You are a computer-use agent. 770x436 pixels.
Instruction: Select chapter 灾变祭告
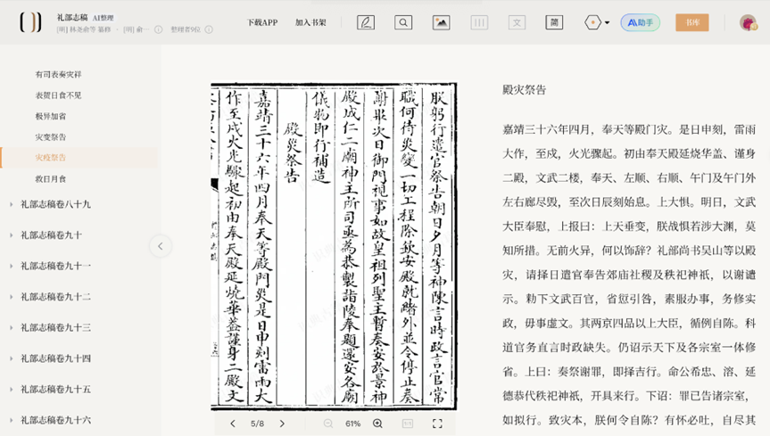tap(51, 137)
